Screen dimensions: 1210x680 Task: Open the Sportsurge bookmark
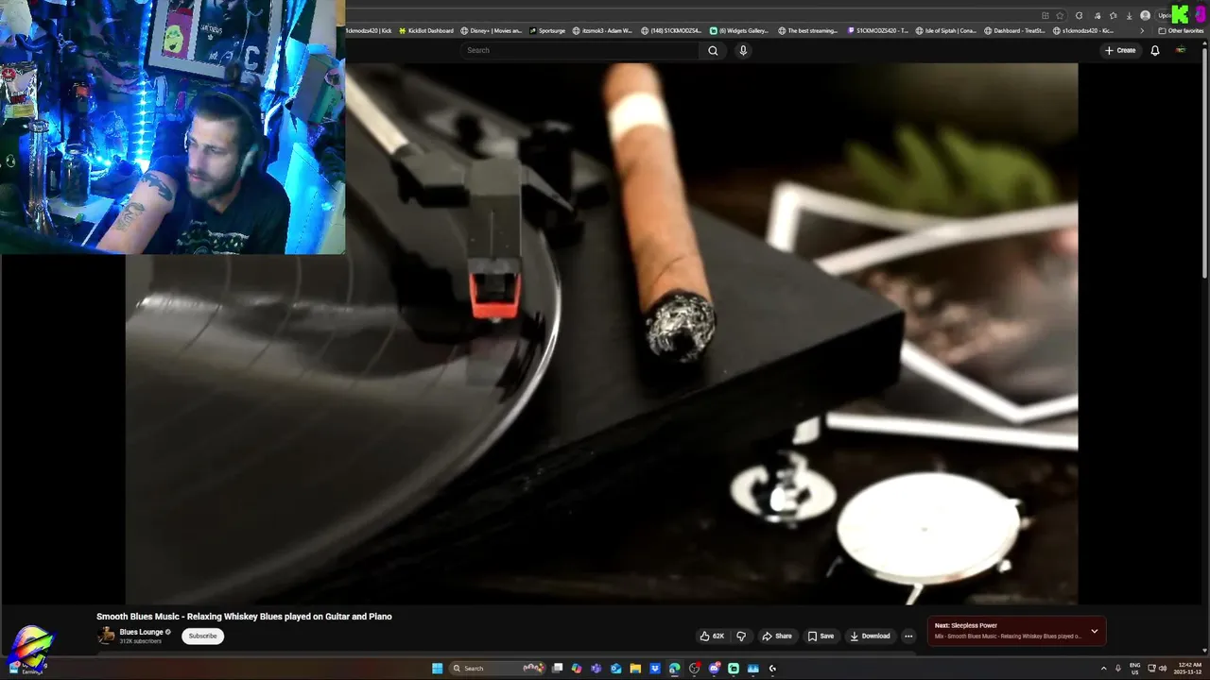pyautogui.click(x=547, y=30)
